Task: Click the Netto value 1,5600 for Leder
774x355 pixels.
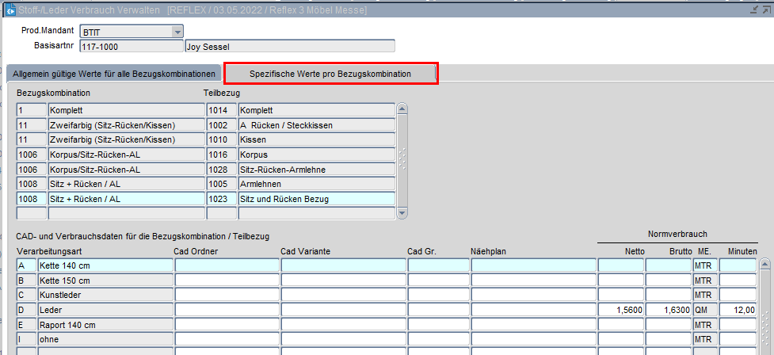Action: click(620, 310)
